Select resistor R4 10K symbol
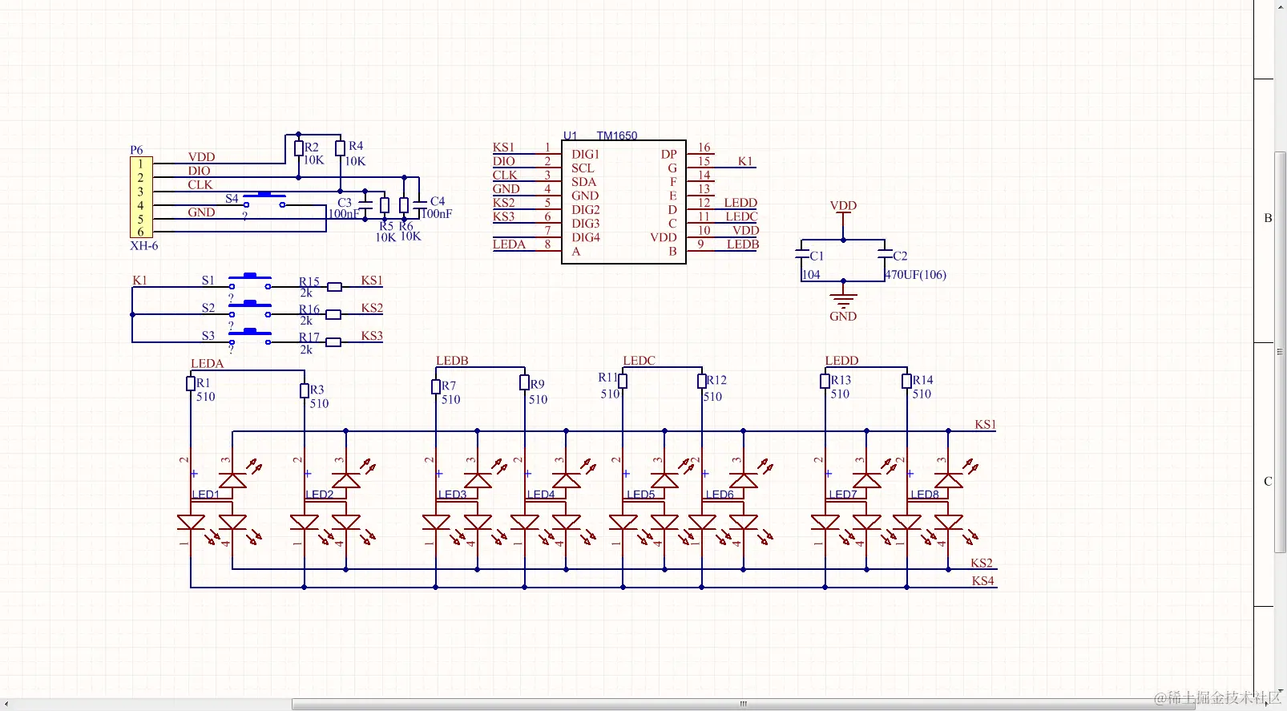Viewport: 1287px width, 711px height. [340, 148]
